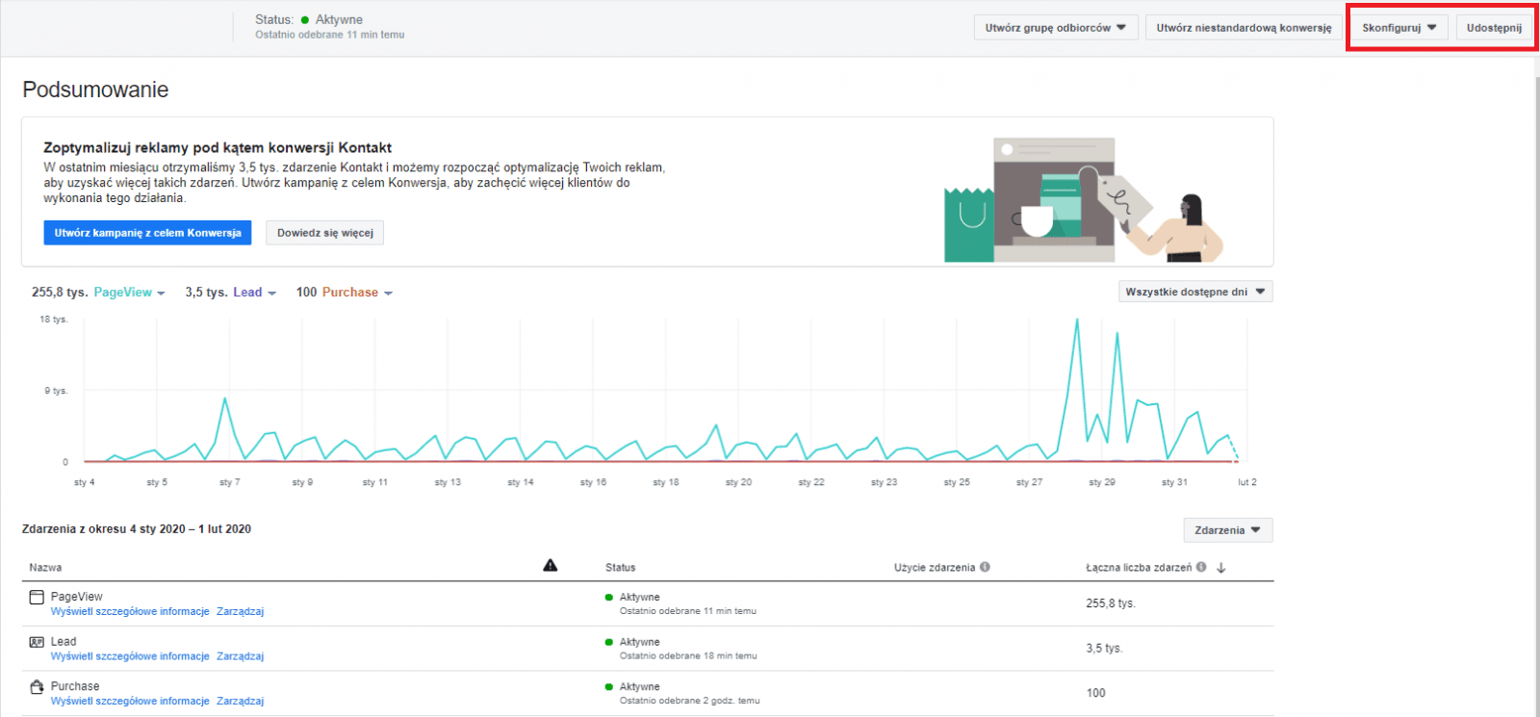Expand the Lead metric dropdown
The image size is (1540, 717).
tap(271, 294)
